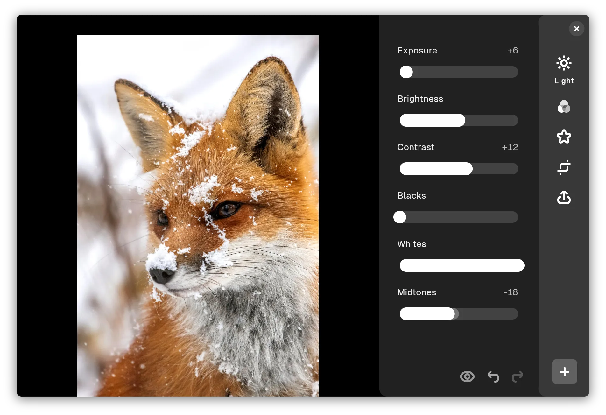Open the curves adjustment tool

point(564,167)
